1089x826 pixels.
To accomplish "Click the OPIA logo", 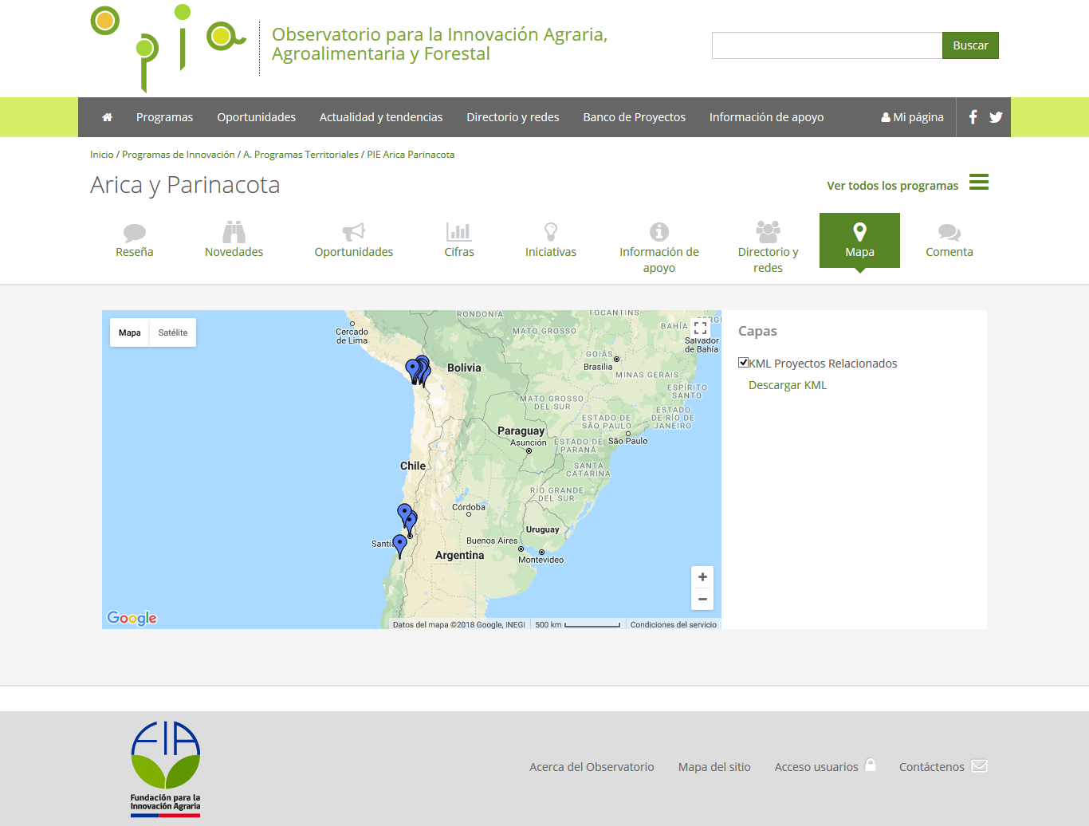I will (168, 48).
